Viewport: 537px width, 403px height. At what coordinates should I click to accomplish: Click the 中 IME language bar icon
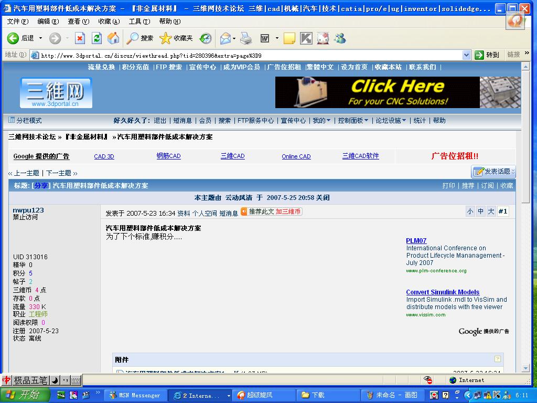coord(6,380)
